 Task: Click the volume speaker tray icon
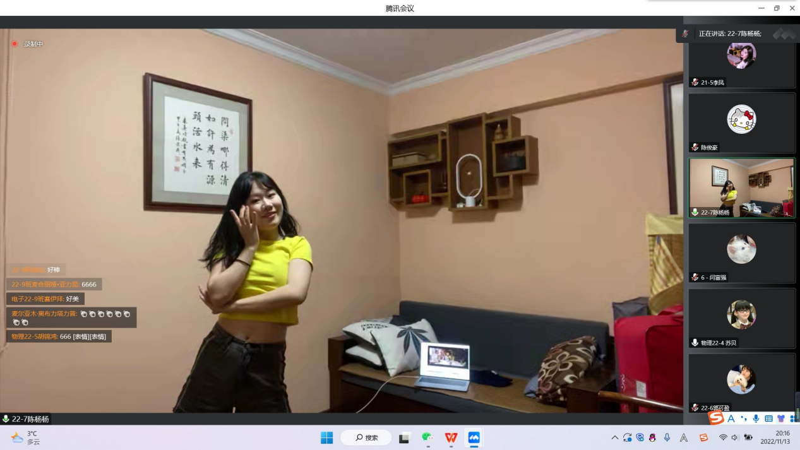(735, 437)
